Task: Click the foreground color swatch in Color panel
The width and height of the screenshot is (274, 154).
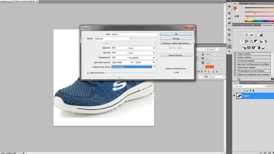Action: click(x=235, y=8)
